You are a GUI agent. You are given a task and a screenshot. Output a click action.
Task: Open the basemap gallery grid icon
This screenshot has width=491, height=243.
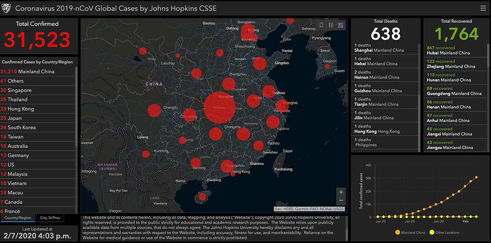click(x=341, y=25)
